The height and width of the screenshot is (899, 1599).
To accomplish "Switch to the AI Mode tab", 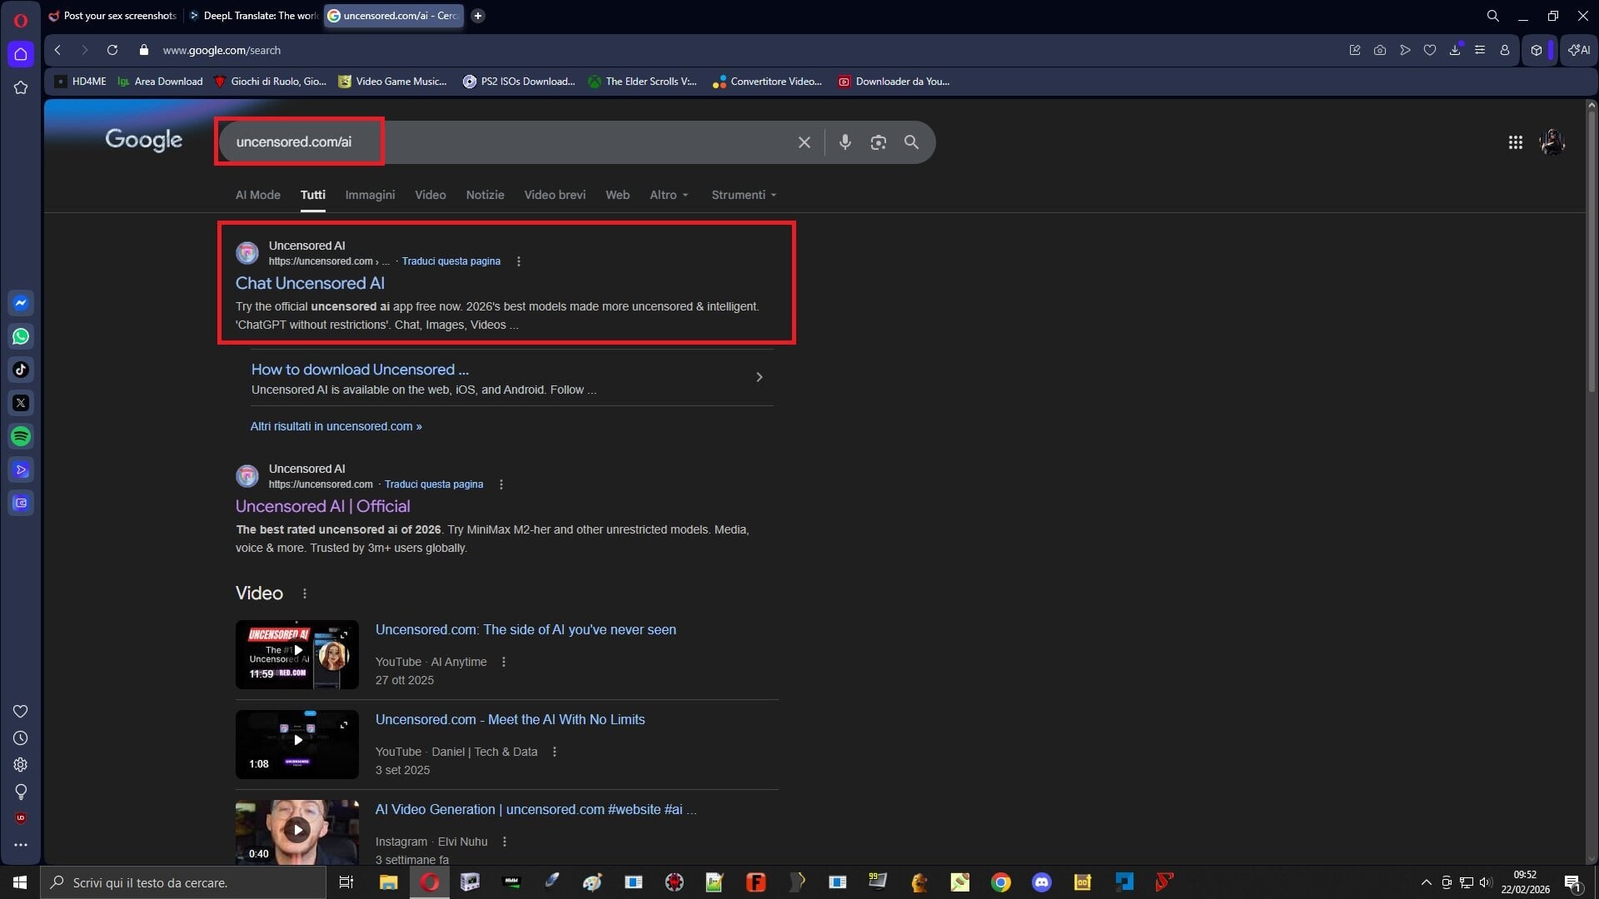I will (258, 195).
